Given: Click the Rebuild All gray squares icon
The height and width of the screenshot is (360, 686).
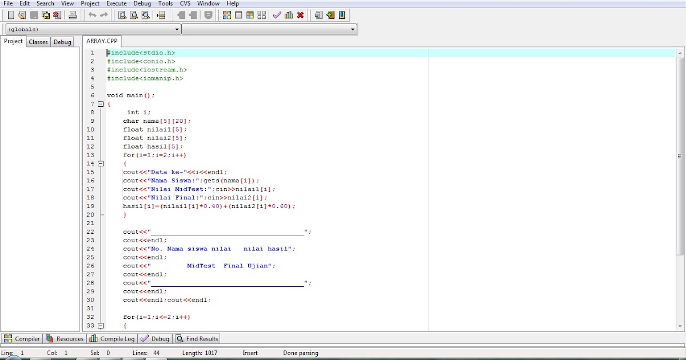Looking at the screenshot, I should click(261, 15).
